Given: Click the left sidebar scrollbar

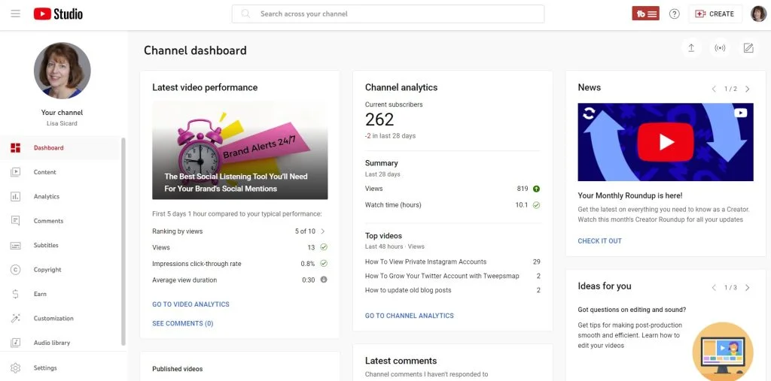Looking at the screenshot, I should [123, 241].
